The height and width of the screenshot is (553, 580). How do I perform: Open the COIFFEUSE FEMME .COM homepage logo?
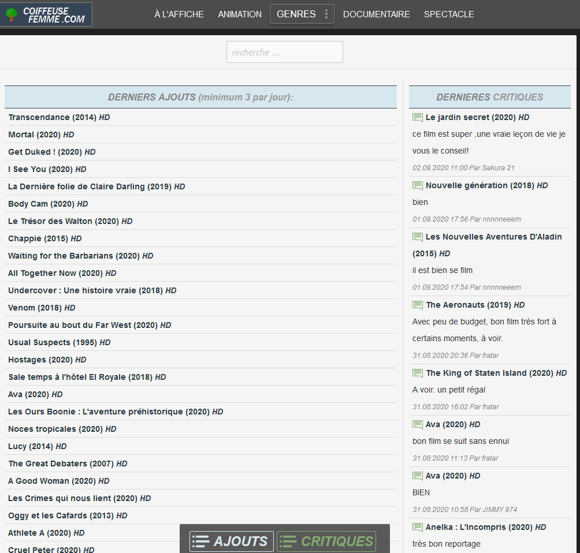point(46,14)
